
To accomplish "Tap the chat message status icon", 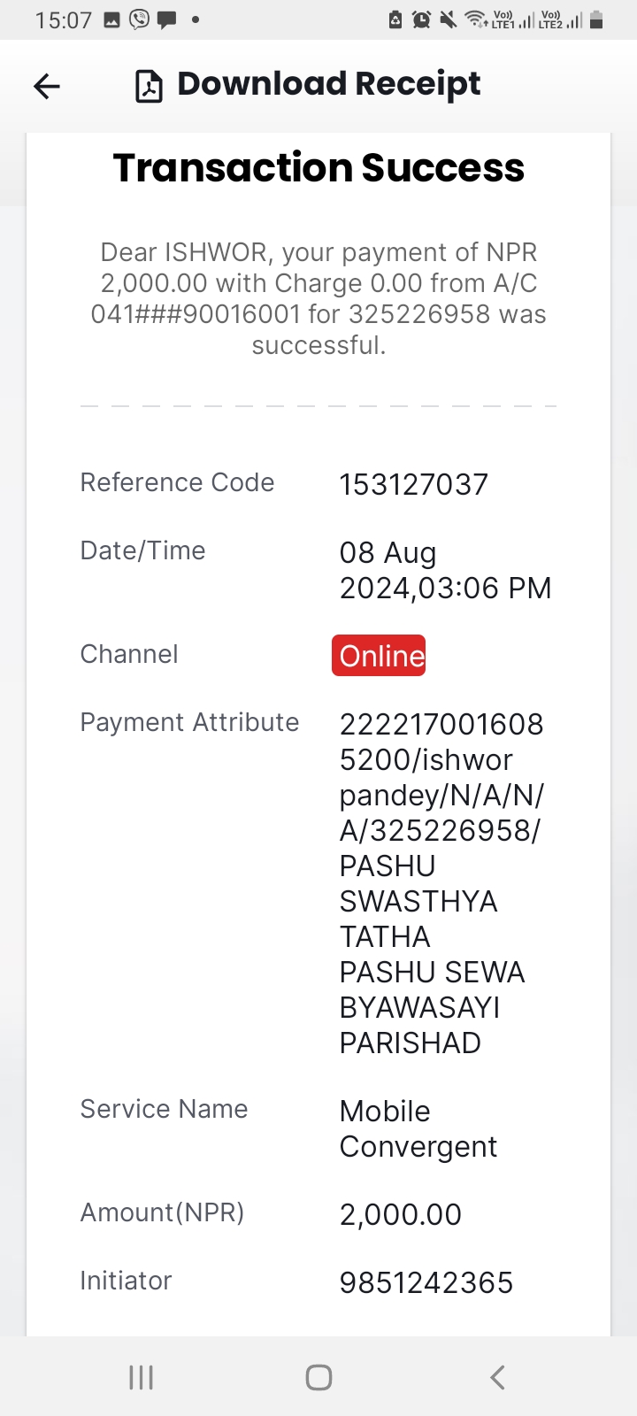I will [166, 20].
